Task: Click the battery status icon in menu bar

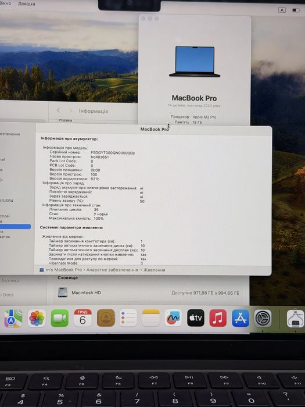Action: (296, 10)
